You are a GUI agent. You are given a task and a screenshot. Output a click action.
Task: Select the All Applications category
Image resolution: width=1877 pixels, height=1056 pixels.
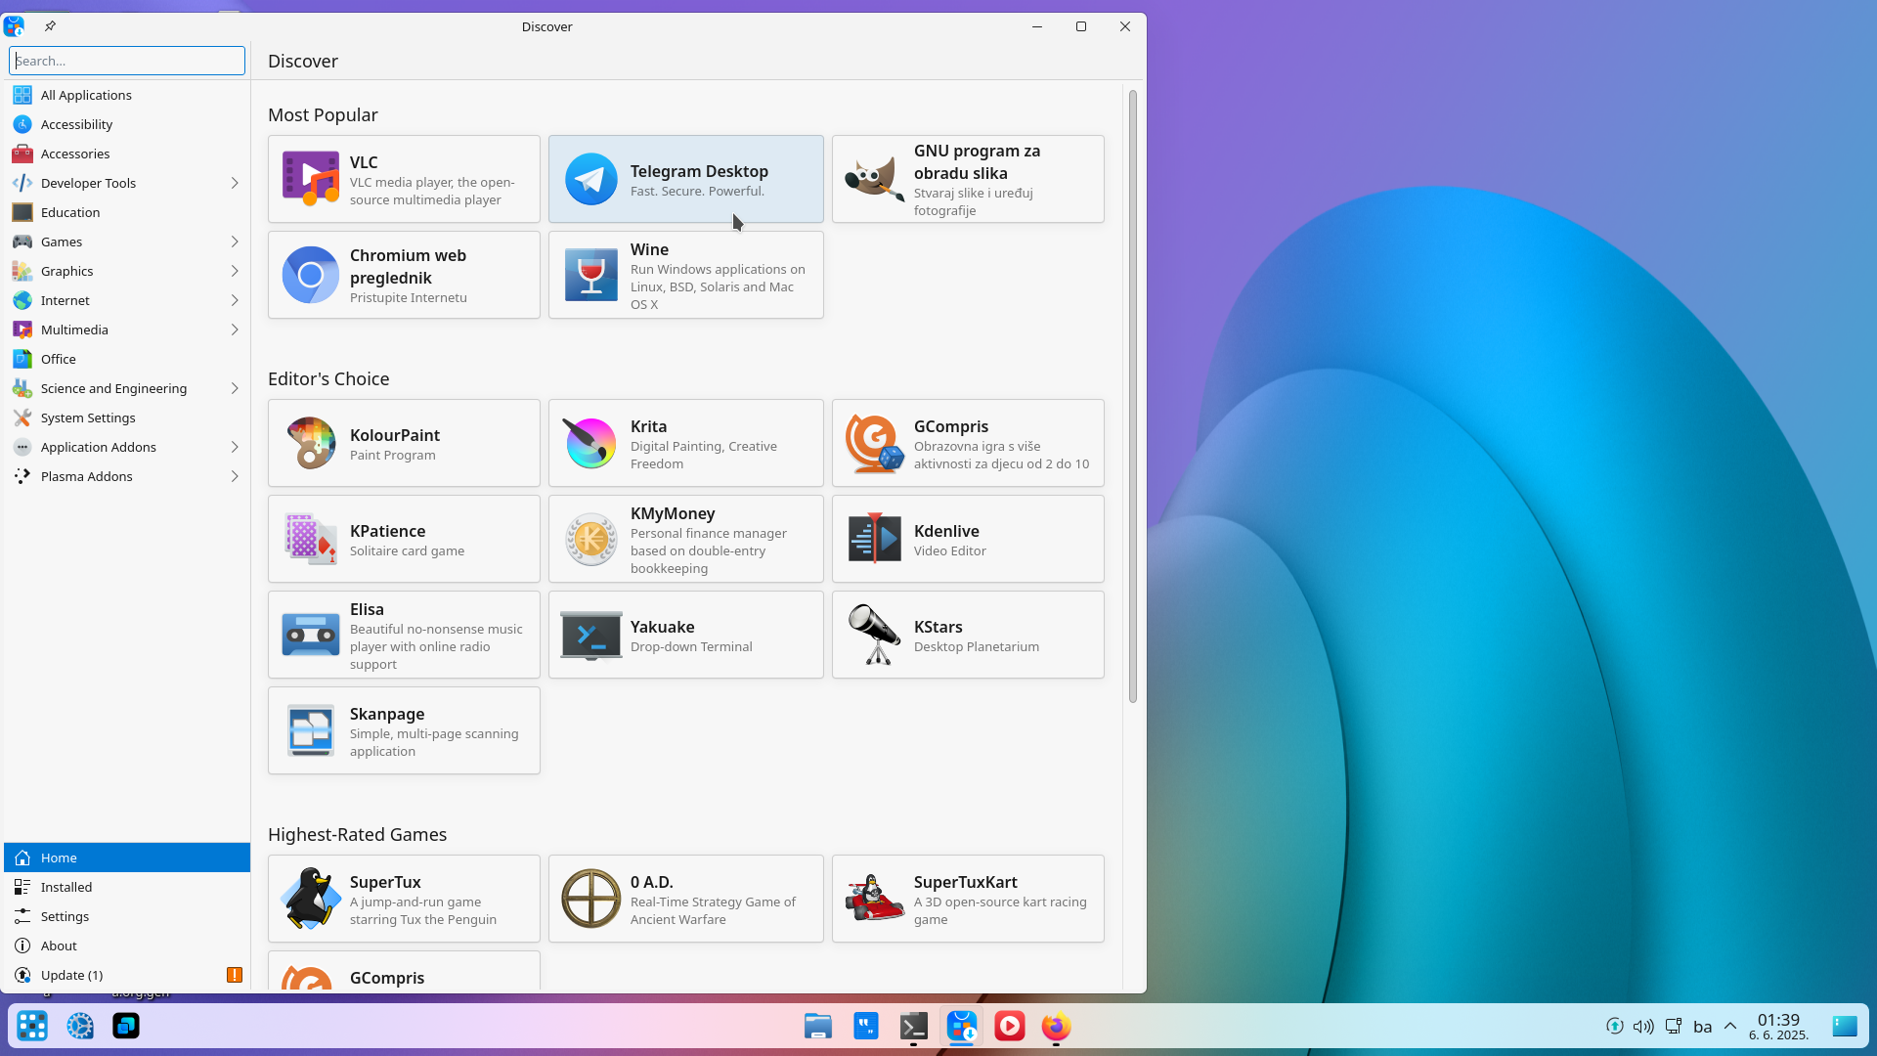coord(127,95)
